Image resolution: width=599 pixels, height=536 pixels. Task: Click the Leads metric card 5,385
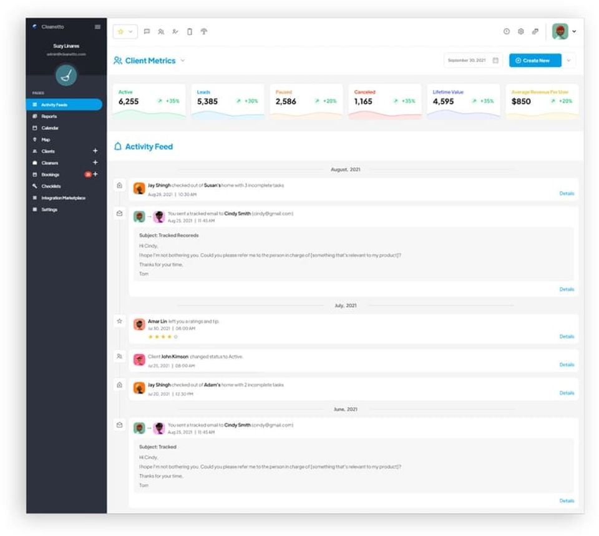pos(228,101)
